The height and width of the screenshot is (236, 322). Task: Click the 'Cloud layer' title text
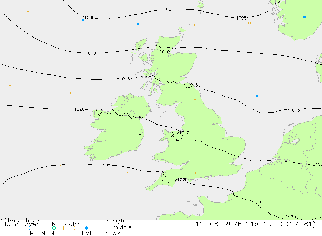[20, 224]
